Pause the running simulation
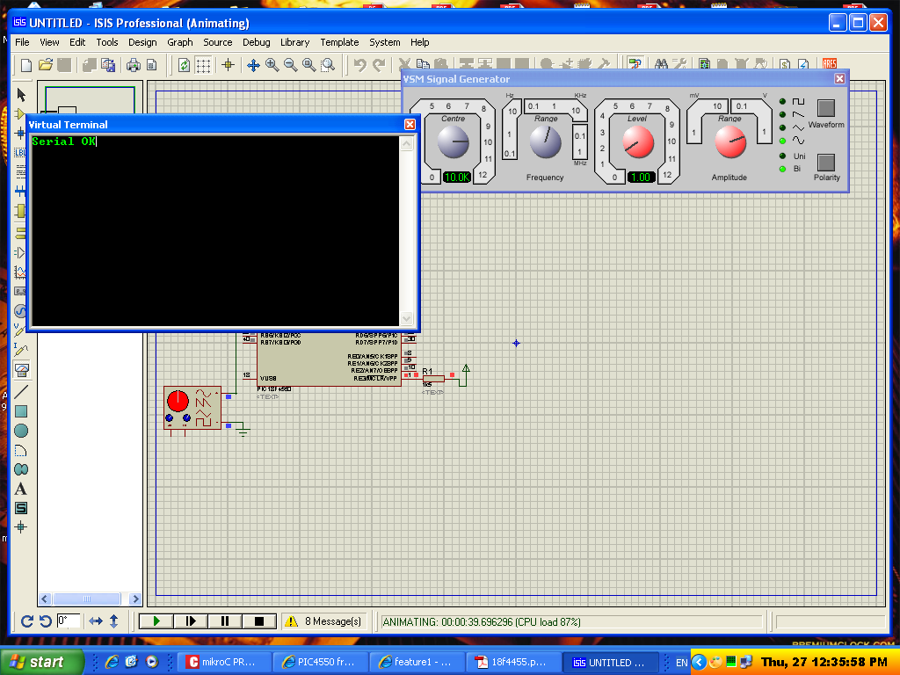The width and height of the screenshot is (900, 675). point(224,621)
